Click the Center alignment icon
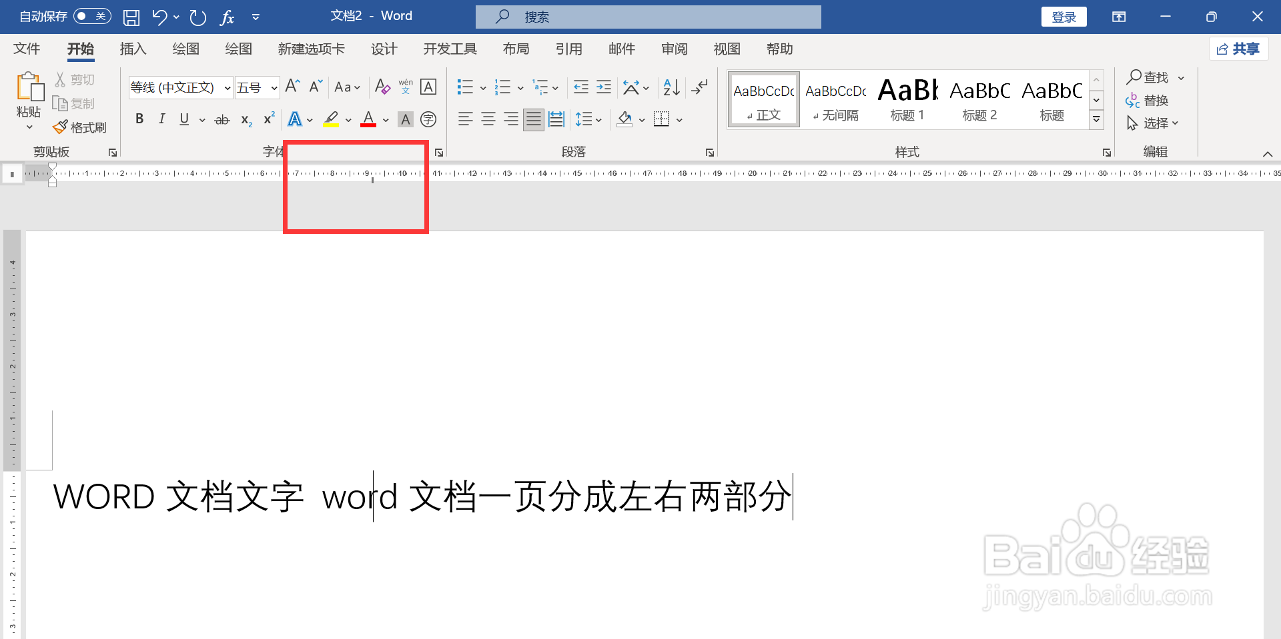The image size is (1281, 639). point(488,119)
